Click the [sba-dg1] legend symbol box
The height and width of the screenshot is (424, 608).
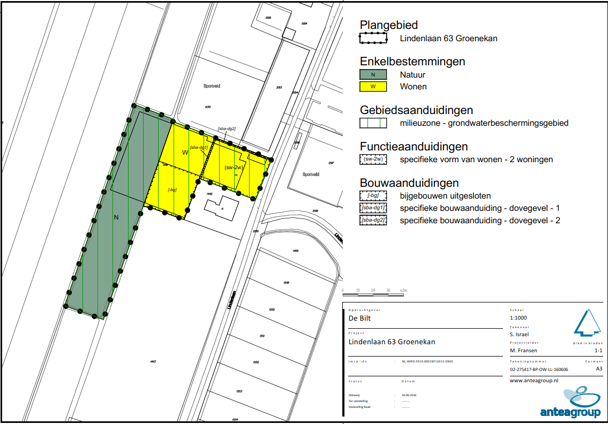[x=373, y=208]
